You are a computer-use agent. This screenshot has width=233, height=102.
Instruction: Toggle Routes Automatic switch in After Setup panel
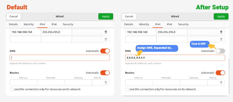[220, 73]
